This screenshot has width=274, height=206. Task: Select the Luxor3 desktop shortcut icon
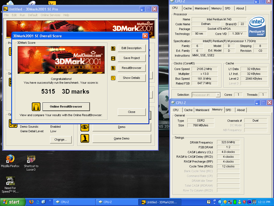[x=31, y=159]
